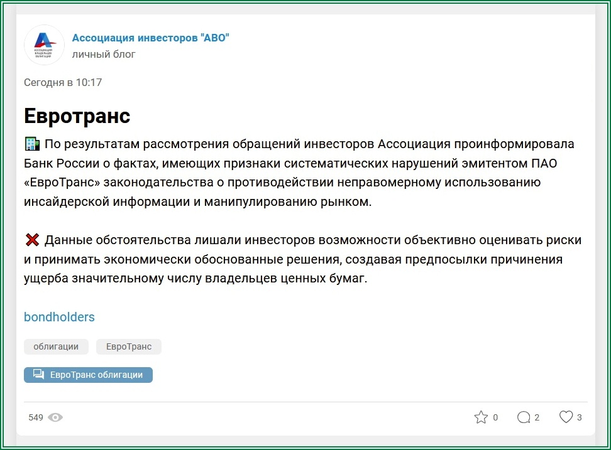Open comments via speech bubble icon

524,417
